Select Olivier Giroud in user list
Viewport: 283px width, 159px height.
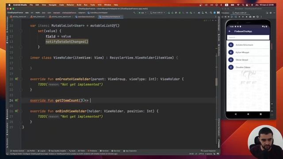pos(248,60)
